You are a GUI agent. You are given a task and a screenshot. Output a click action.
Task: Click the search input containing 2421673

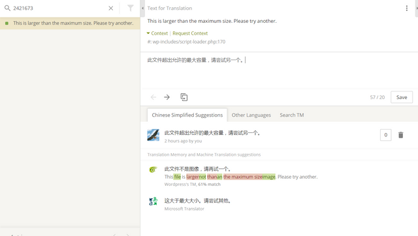[59, 8]
